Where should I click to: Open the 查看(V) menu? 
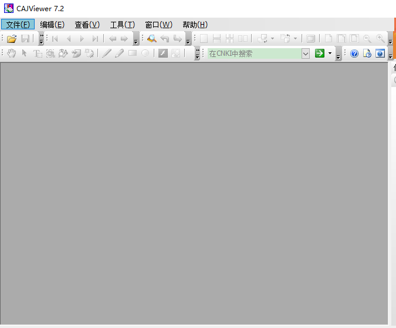pos(87,25)
